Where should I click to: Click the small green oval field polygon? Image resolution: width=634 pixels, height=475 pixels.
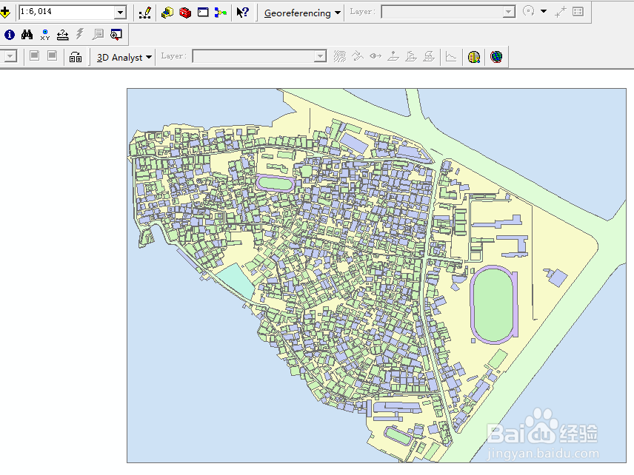[276, 183]
